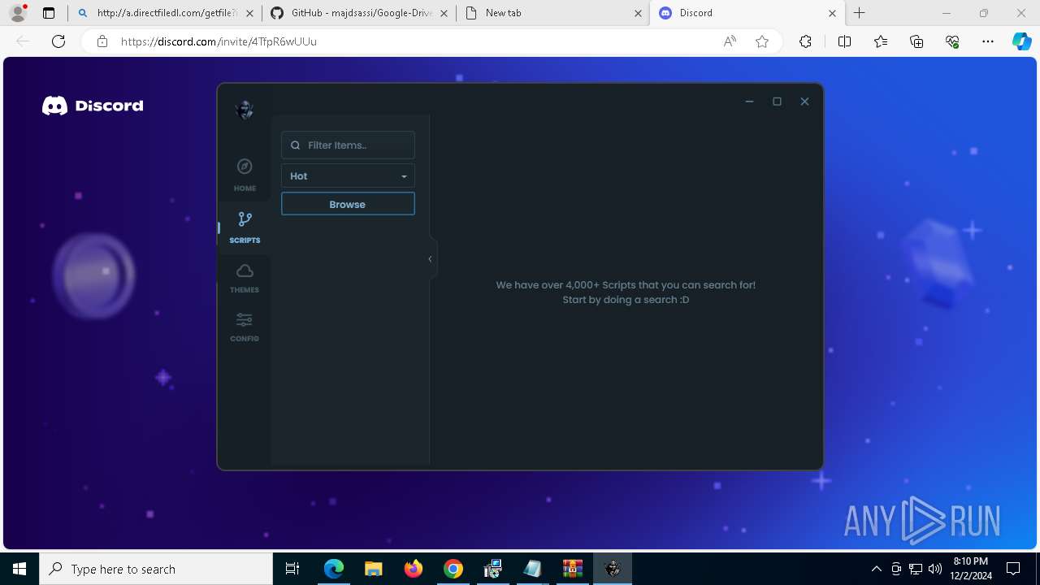Click the browser address bar URL

219,41
